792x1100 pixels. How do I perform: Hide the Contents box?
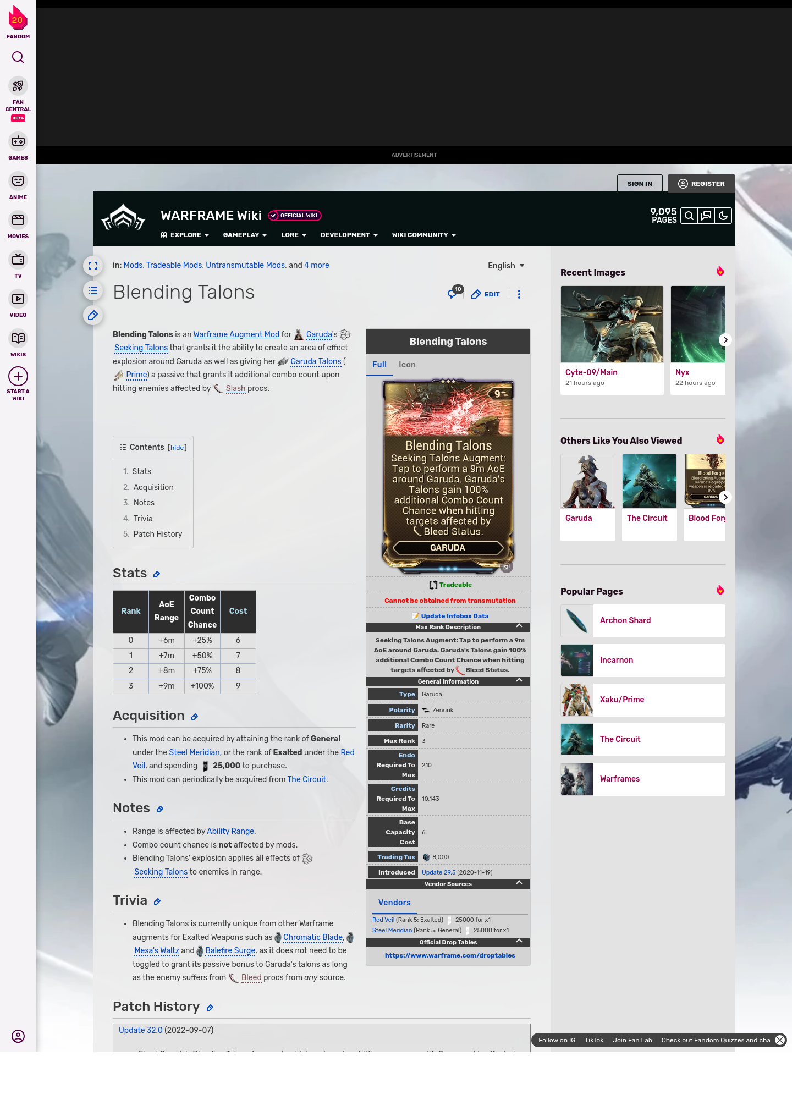pos(177,448)
